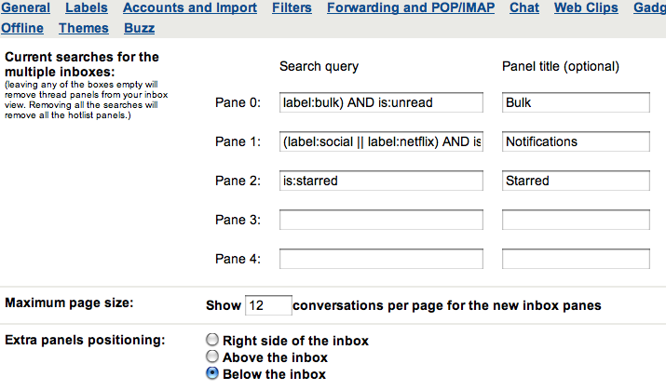Open the Offline settings link
The width and height of the screenshot is (666, 390).
22,28
